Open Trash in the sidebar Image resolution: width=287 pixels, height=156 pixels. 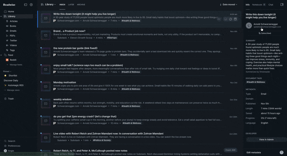point(11,99)
